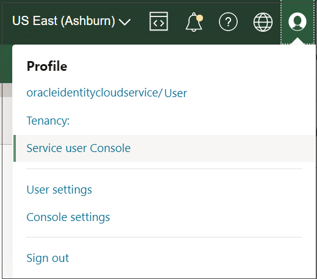Screen dimensions: 317x279
Task: Expand the region chevron next to Ashburn
Action: [124, 22]
